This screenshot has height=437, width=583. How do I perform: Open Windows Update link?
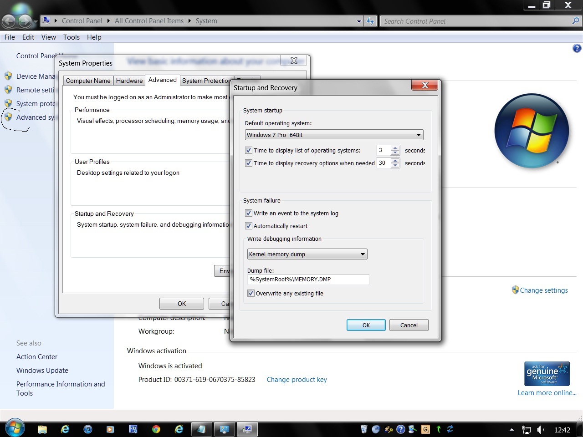point(42,371)
